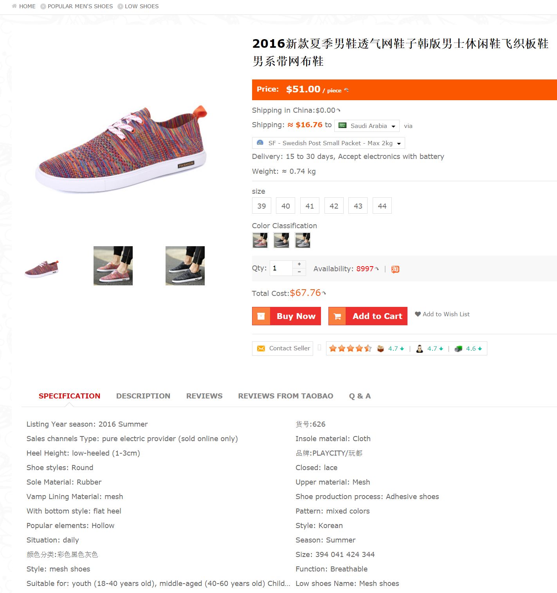The width and height of the screenshot is (557, 593).
Task: Open the Reviews From Taobao tab
Action: [x=286, y=396]
